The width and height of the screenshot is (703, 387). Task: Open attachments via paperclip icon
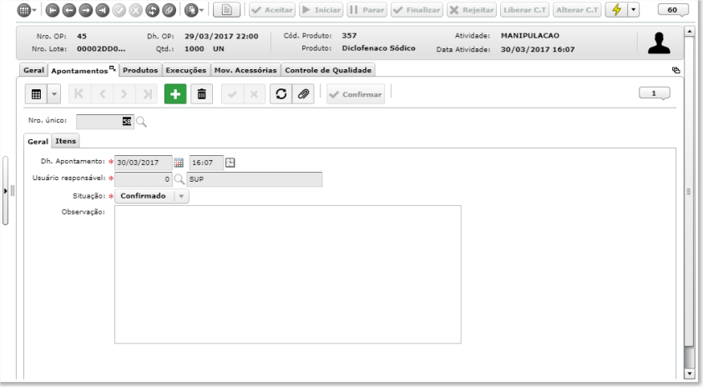click(x=303, y=94)
